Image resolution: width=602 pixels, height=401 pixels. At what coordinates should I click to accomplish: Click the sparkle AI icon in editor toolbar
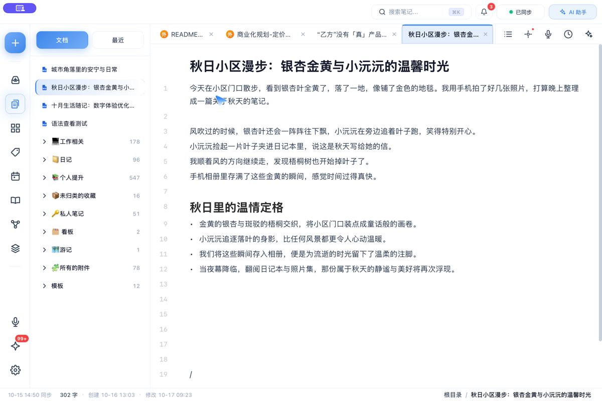[588, 34]
